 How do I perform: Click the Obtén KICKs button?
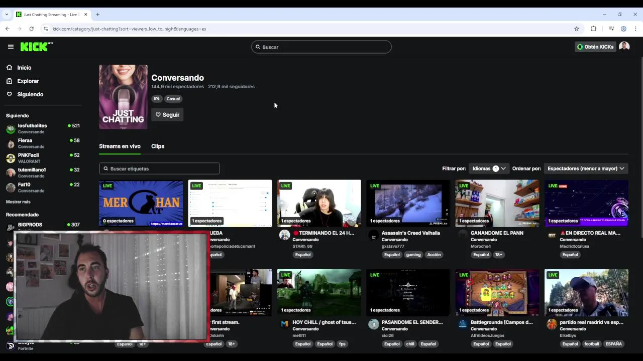pos(595,47)
